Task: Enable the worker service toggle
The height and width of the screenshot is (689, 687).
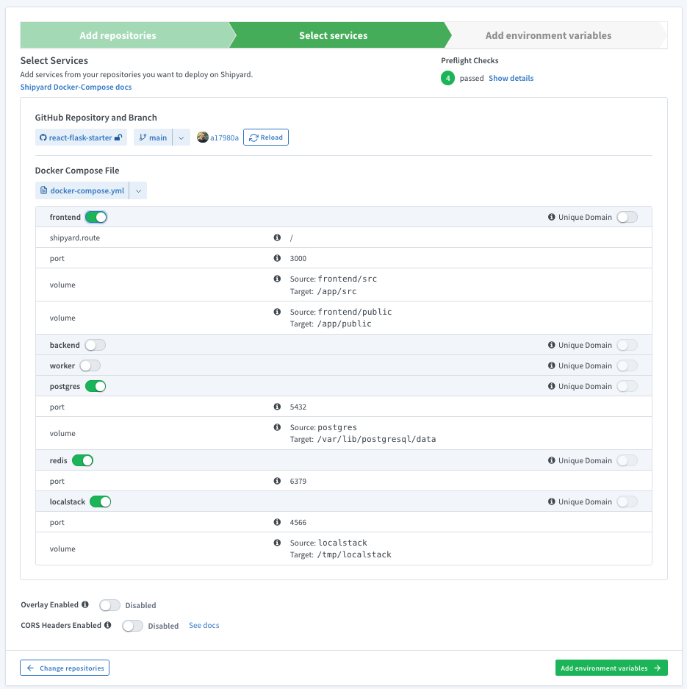Action: pyautogui.click(x=90, y=365)
